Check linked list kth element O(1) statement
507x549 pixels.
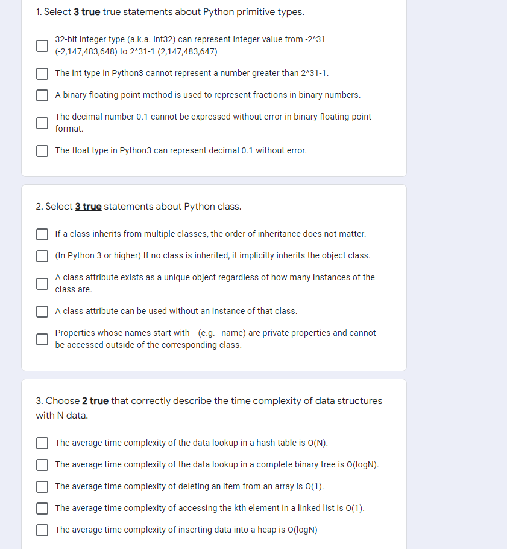(42, 508)
